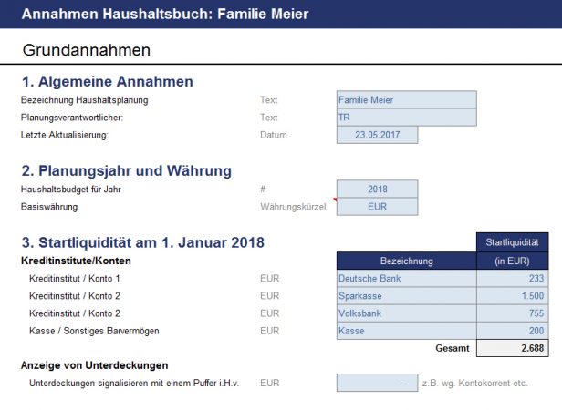
Task: Select the 'Familie Meier' household name cell
Action: pos(406,100)
